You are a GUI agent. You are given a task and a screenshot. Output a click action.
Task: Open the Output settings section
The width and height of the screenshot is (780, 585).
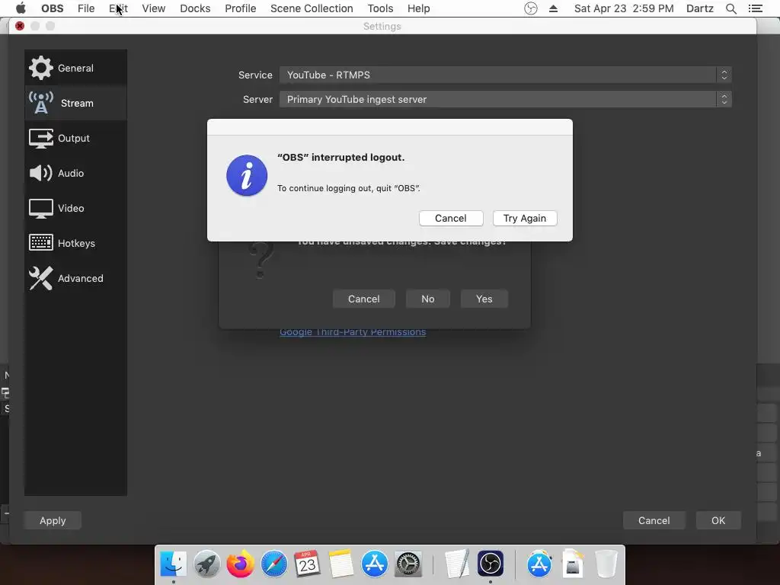pos(75,139)
